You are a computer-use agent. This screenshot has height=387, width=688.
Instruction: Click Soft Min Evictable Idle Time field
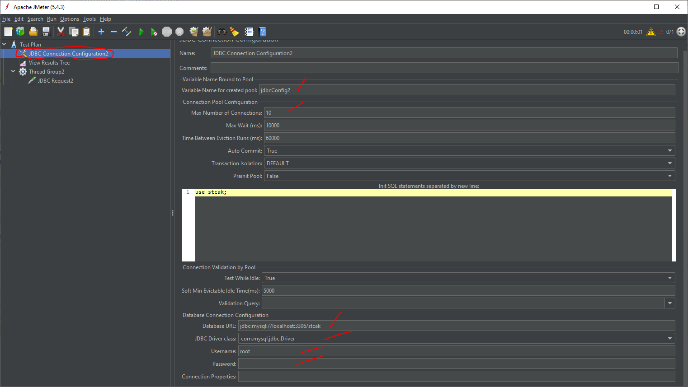click(x=468, y=291)
